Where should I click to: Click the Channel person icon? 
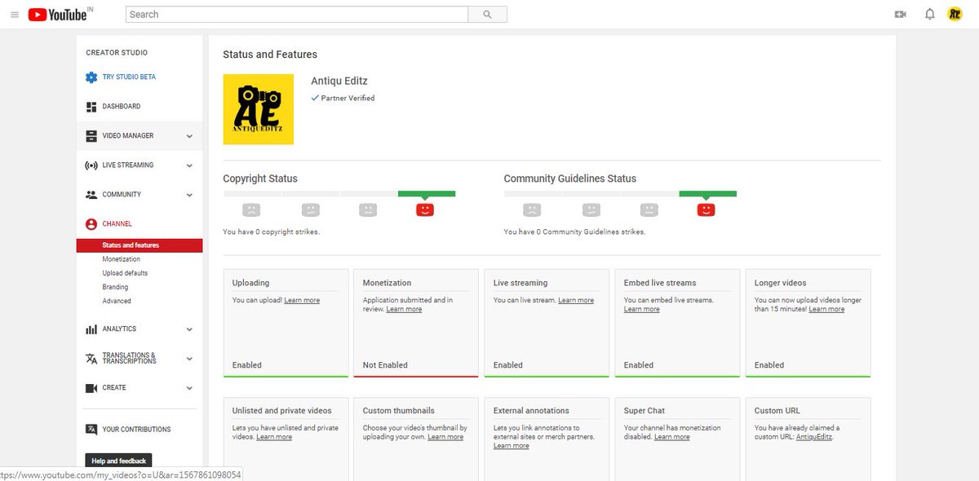click(91, 224)
